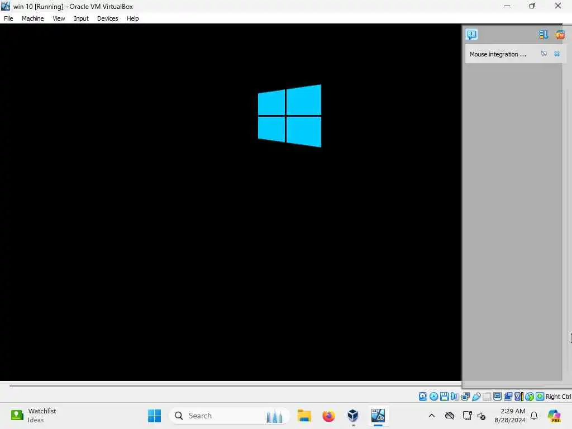Click the USB devices status icon
The width and height of the screenshot is (572, 429).
tap(476, 396)
